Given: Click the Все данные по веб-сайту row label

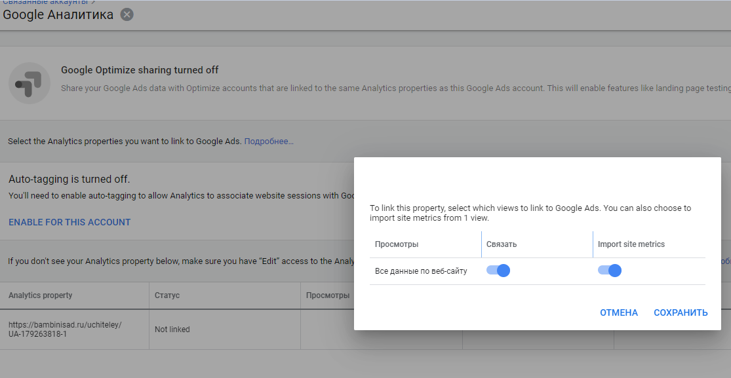Looking at the screenshot, I should 421,271.
